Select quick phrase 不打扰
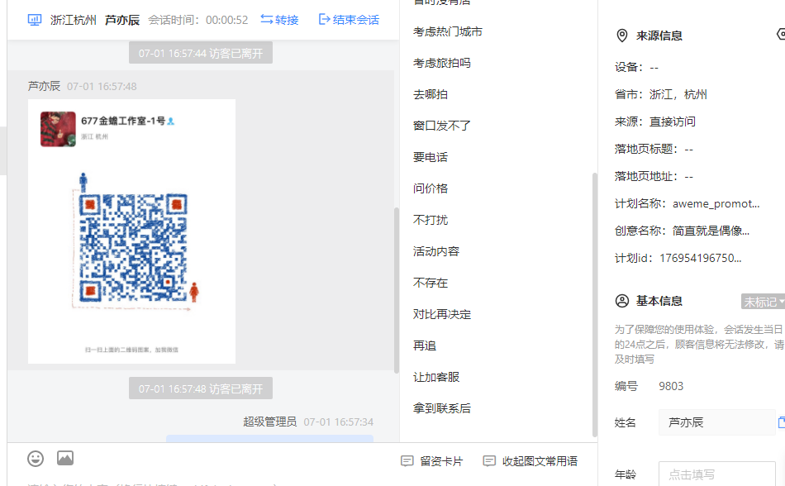Image resolution: width=785 pixels, height=486 pixels. pyautogui.click(x=430, y=220)
